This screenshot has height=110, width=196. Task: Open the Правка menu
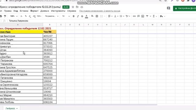(x=8, y=11)
